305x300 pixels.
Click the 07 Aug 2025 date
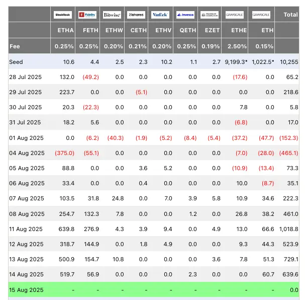(27, 198)
